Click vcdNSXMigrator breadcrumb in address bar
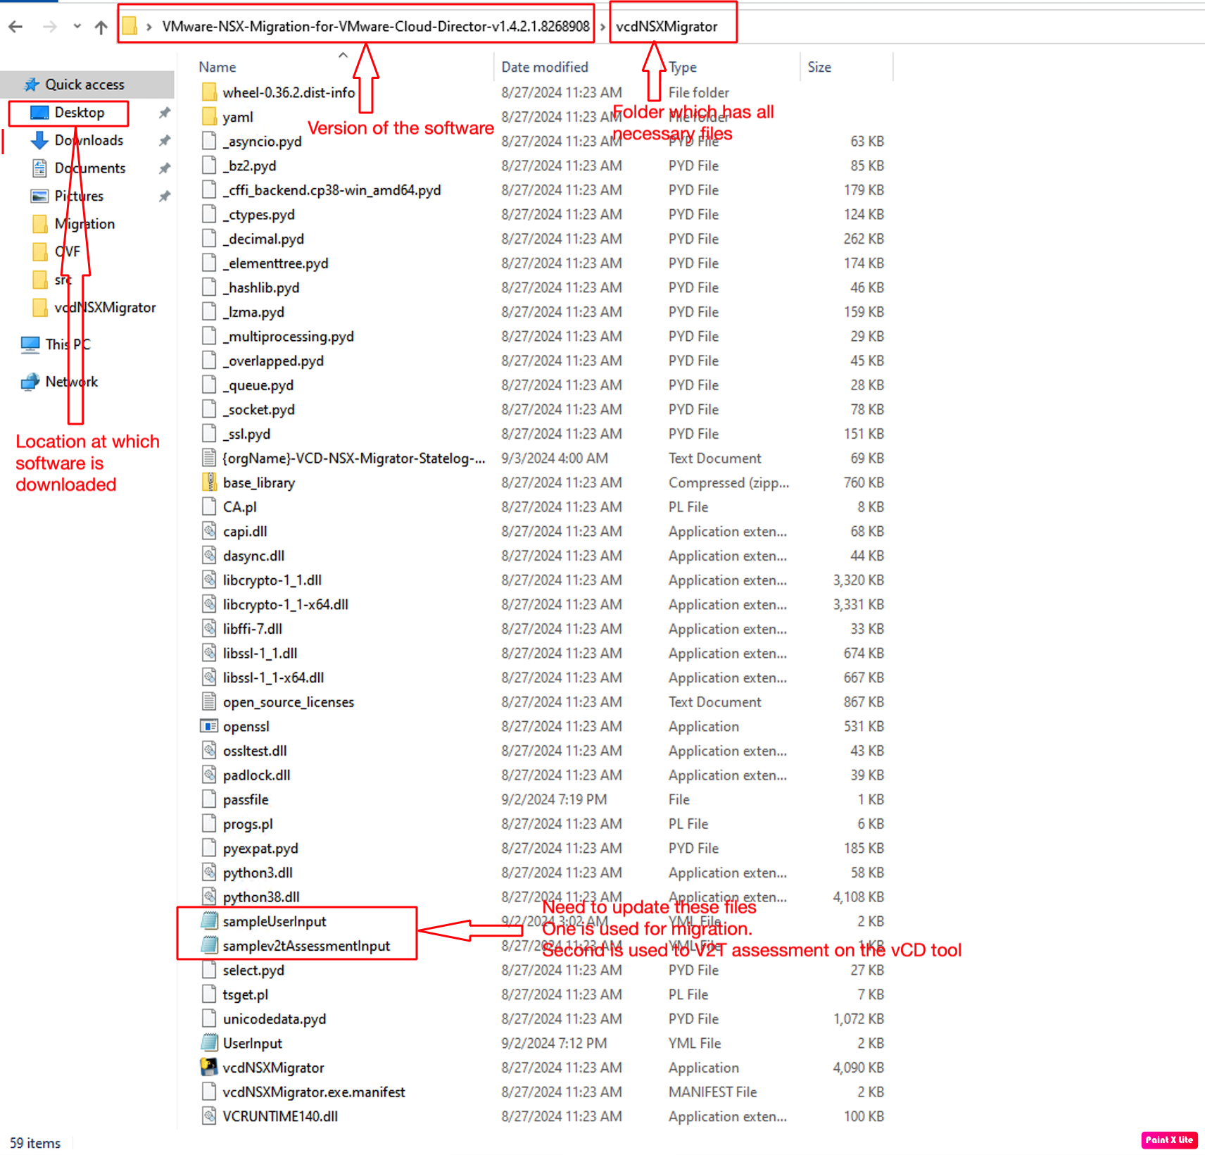 [x=666, y=27]
